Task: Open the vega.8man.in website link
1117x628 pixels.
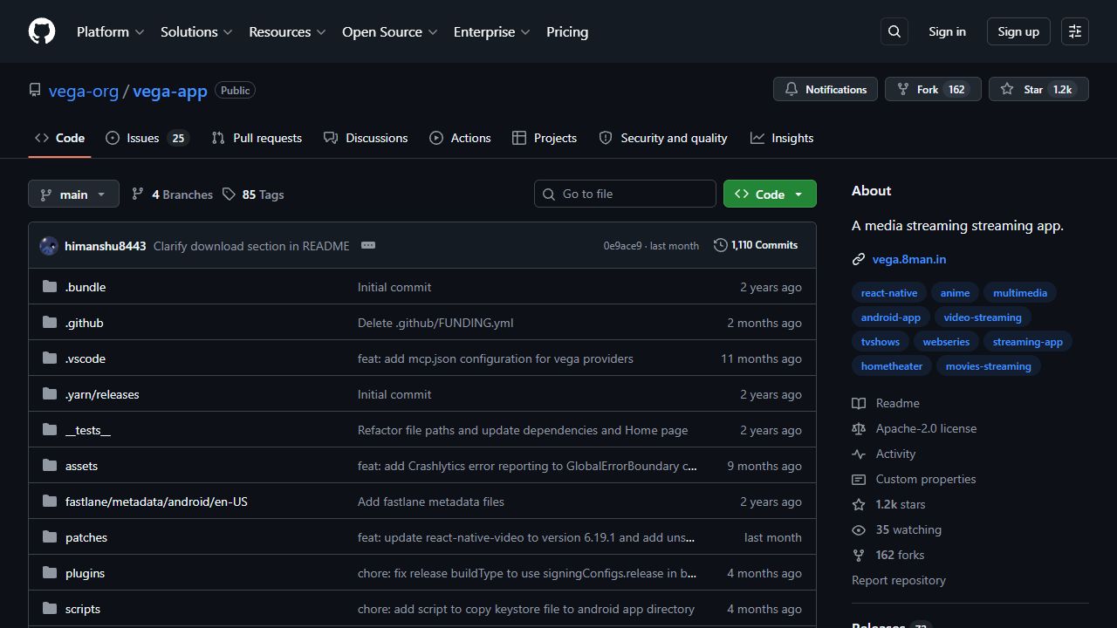Action: point(909,259)
